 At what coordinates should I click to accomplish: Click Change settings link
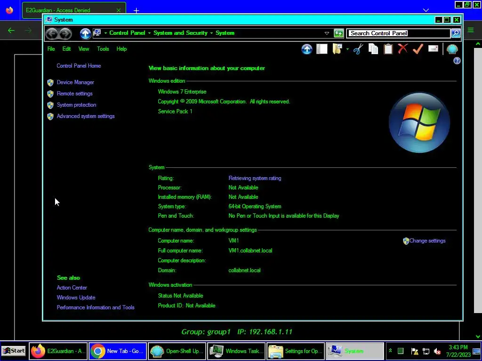click(427, 241)
